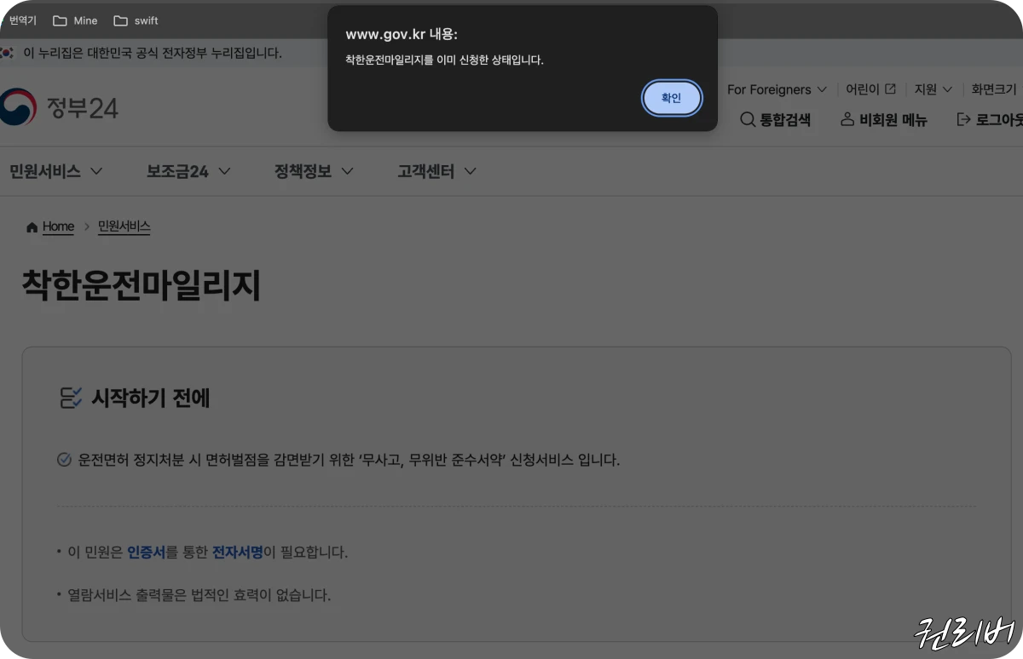Open the swift bookmarks folder
This screenshot has height=659, width=1023.
pyautogui.click(x=136, y=20)
